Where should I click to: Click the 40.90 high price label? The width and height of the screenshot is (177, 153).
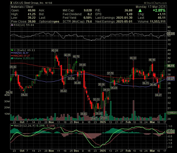pyautogui.click(x=152, y=60)
